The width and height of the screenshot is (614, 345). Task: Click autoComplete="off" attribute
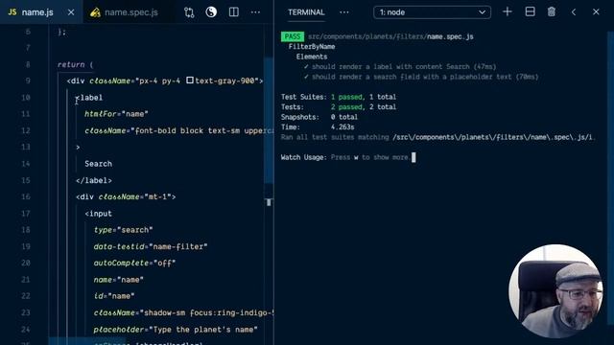tap(134, 263)
